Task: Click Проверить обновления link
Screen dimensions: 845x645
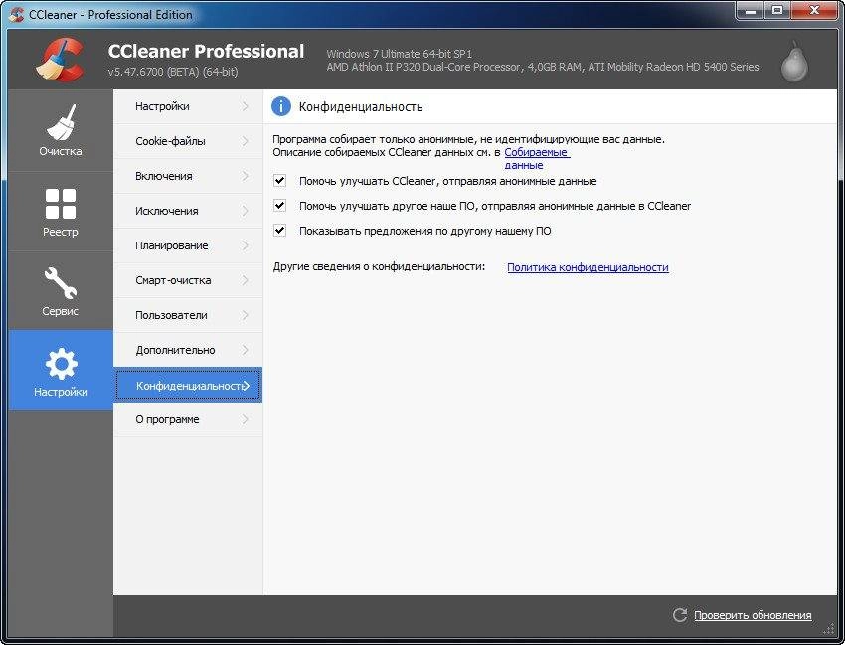Action: (x=753, y=615)
